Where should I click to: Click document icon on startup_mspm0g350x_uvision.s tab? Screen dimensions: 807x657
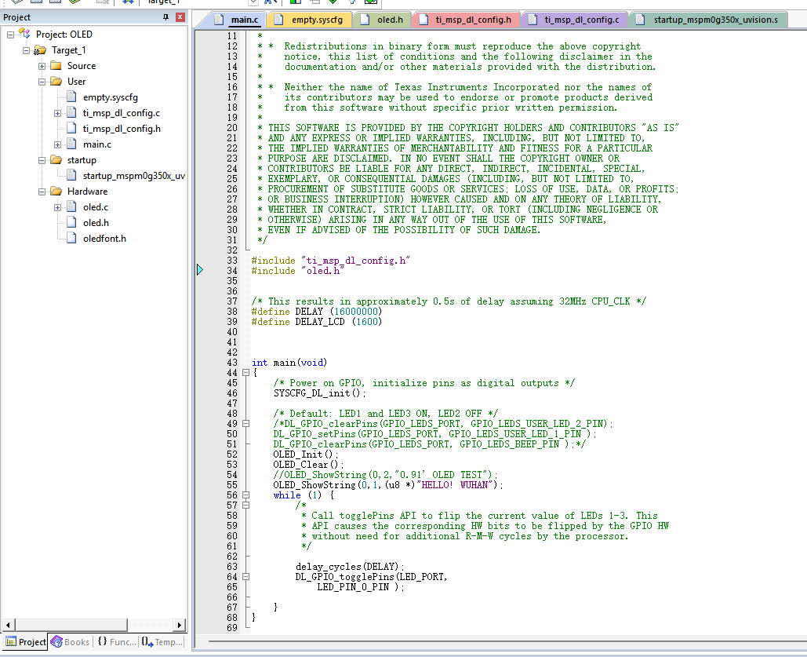pyautogui.click(x=640, y=20)
